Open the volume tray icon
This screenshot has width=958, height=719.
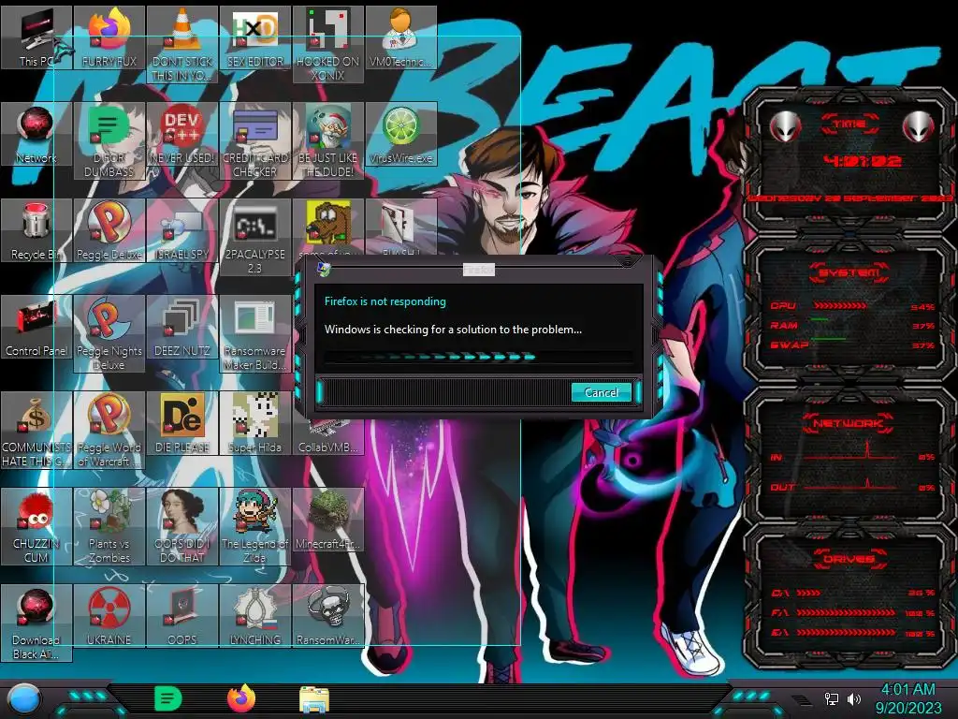[854, 698]
